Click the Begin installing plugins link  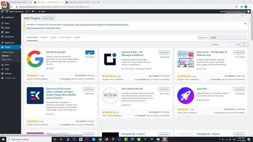(35, 28)
